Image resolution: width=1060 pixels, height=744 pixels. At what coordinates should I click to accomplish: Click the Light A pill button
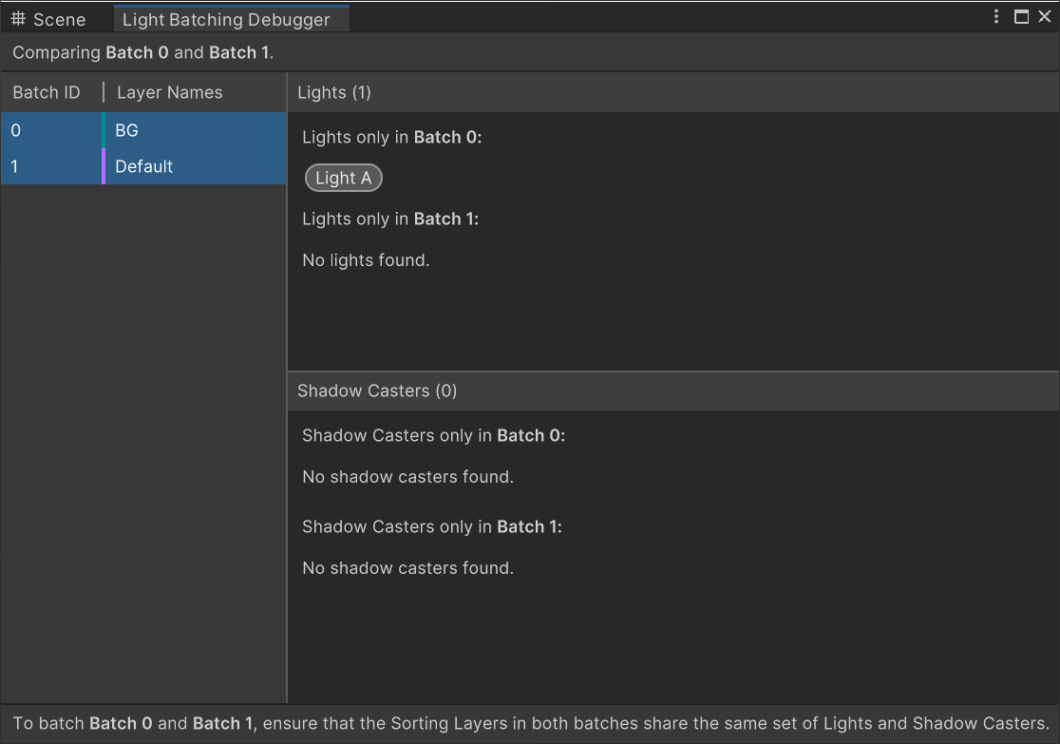click(343, 178)
